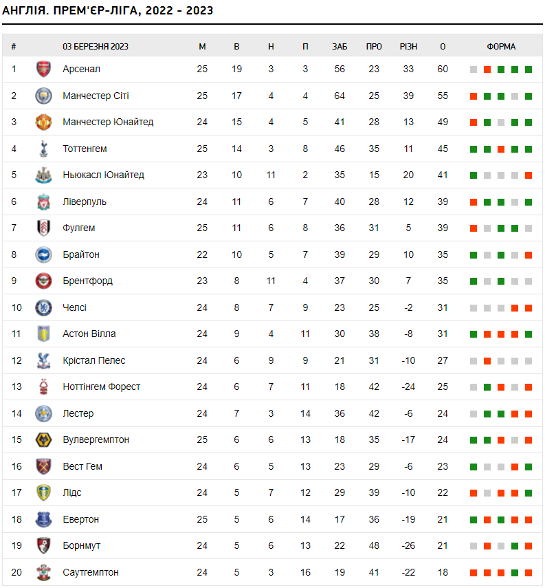The image size is (545, 588).
Task: Click the РІЗН column header
Action: point(408,47)
